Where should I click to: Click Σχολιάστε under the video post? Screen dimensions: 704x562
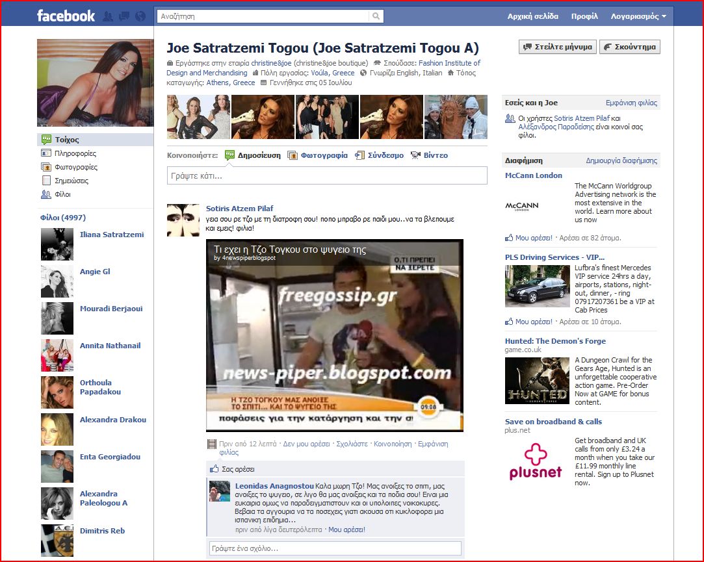(x=352, y=444)
